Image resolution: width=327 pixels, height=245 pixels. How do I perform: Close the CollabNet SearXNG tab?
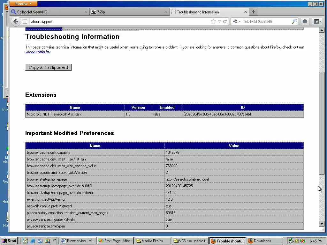pos(86,12)
